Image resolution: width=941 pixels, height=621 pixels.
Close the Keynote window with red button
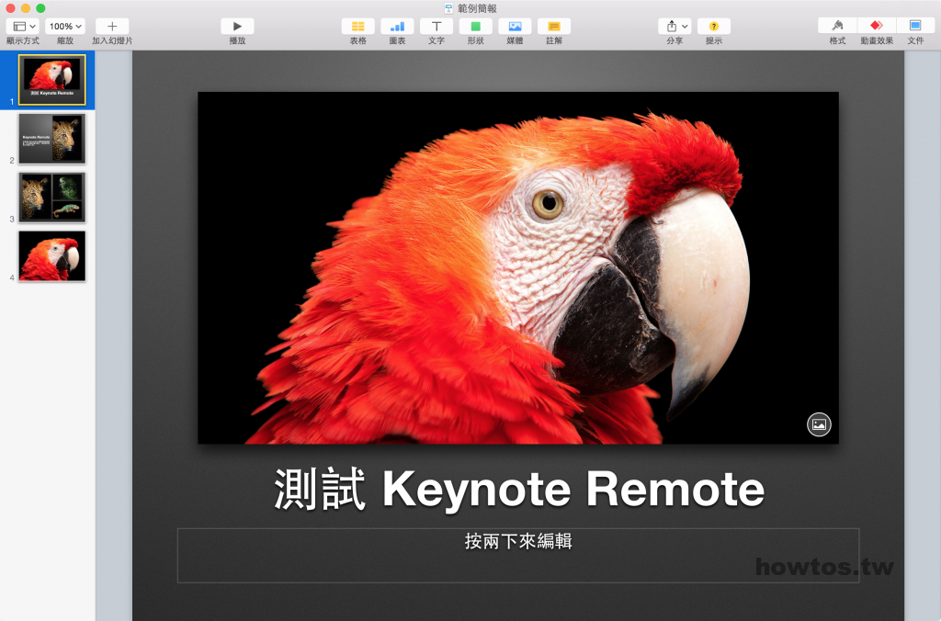click(x=10, y=8)
